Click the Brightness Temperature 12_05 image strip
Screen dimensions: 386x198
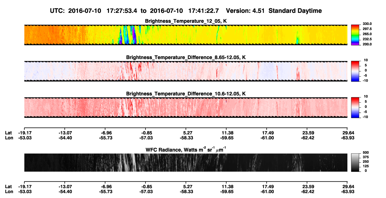(x=186, y=35)
